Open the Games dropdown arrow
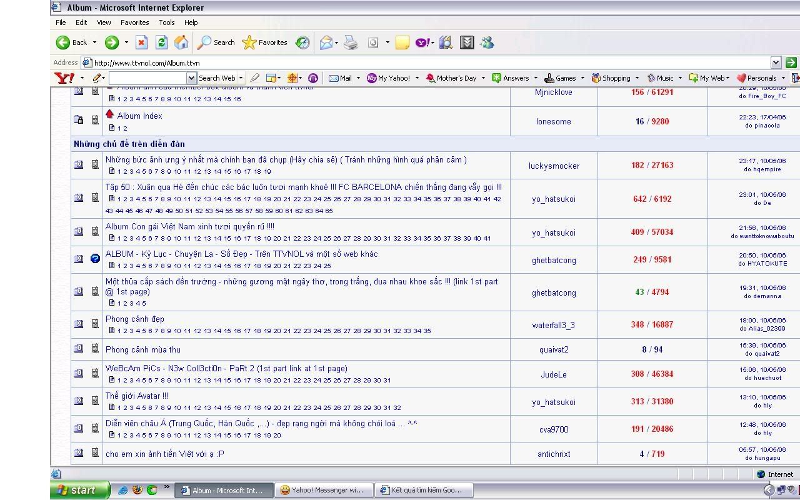The height and width of the screenshot is (500, 800). coord(582,78)
